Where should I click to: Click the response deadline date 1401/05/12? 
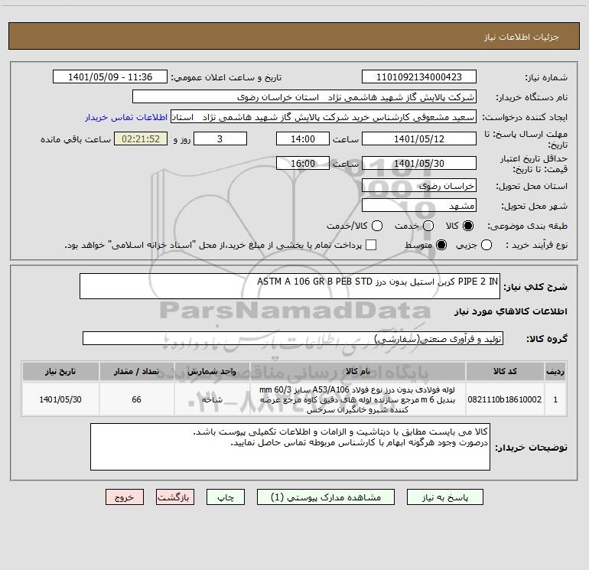[419, 139]
